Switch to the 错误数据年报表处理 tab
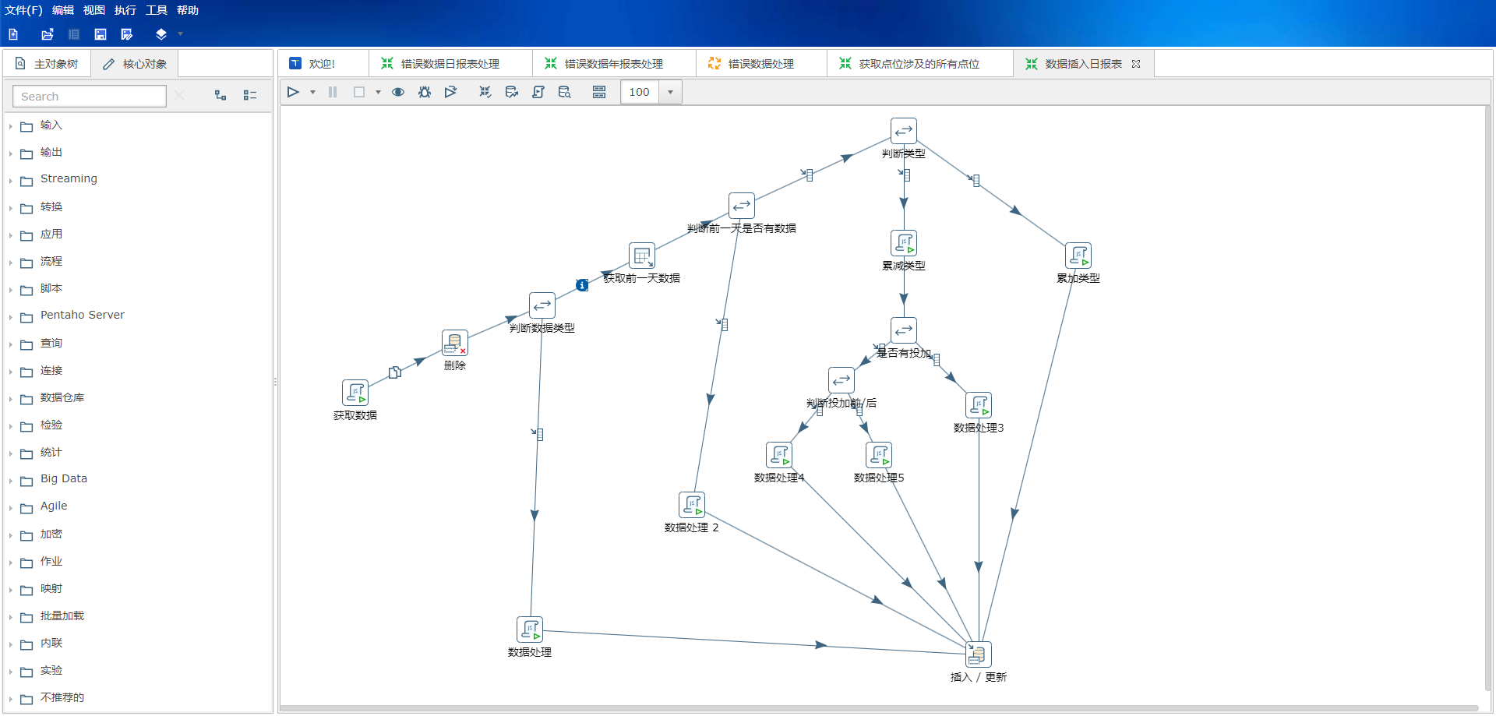 point(612,64)
